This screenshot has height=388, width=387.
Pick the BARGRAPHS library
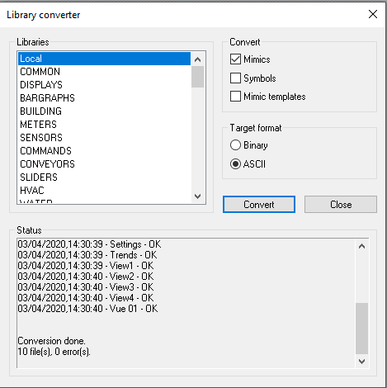coord(104,98)
